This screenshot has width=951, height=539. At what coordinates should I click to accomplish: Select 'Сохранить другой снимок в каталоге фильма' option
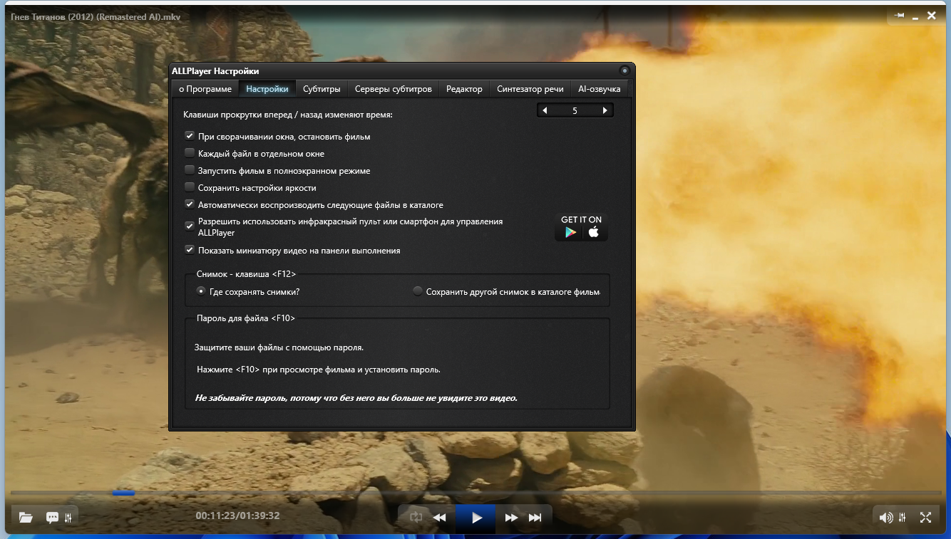click(418, 291)
